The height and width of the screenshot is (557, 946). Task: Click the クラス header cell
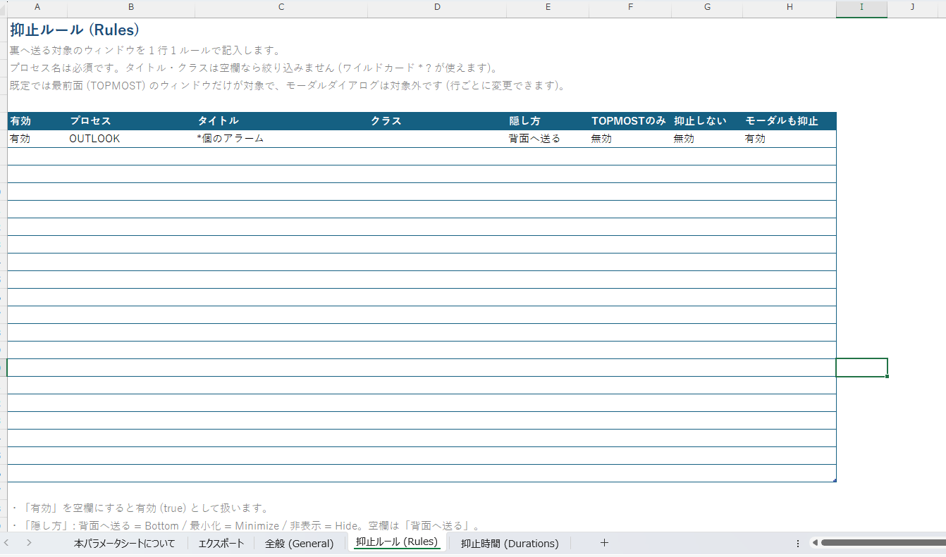click(437, 121)
